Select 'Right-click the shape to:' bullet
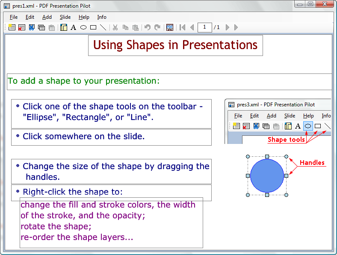This screenshot has width=337, height=255. tap(111, 193)
